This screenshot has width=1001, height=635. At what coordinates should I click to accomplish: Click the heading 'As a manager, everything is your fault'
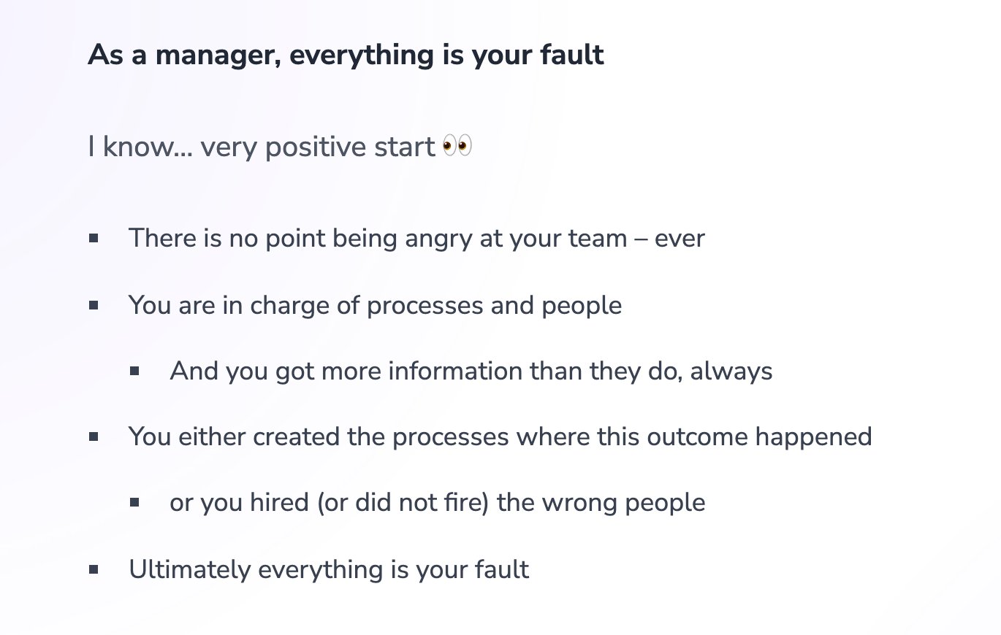(346, 55)
